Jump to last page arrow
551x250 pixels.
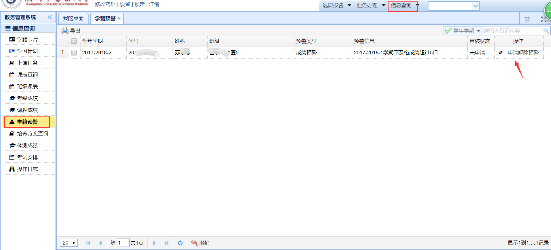[x=166, y=243]
